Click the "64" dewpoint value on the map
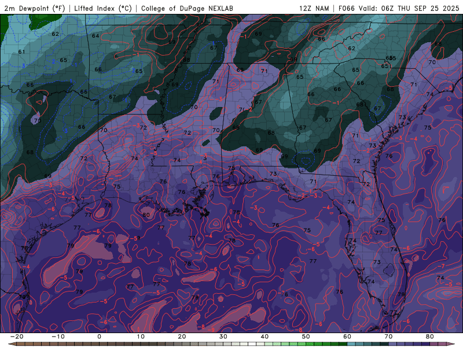The image size is (463, 347). pyautogui.click(x=95, y=36)
